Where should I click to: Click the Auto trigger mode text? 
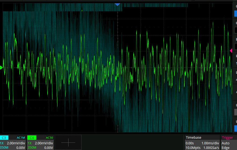point(225,143)
